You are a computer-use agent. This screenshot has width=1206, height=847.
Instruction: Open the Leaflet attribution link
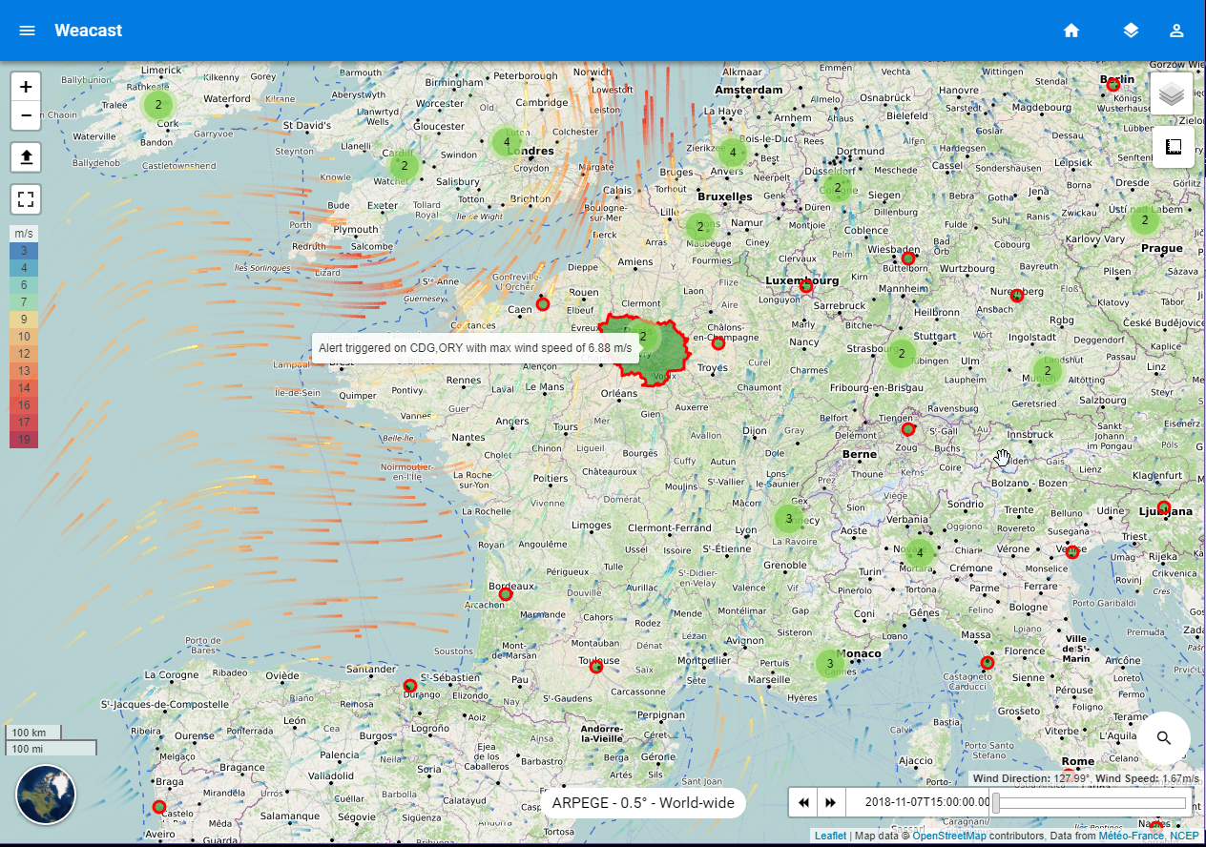point(830,837)
